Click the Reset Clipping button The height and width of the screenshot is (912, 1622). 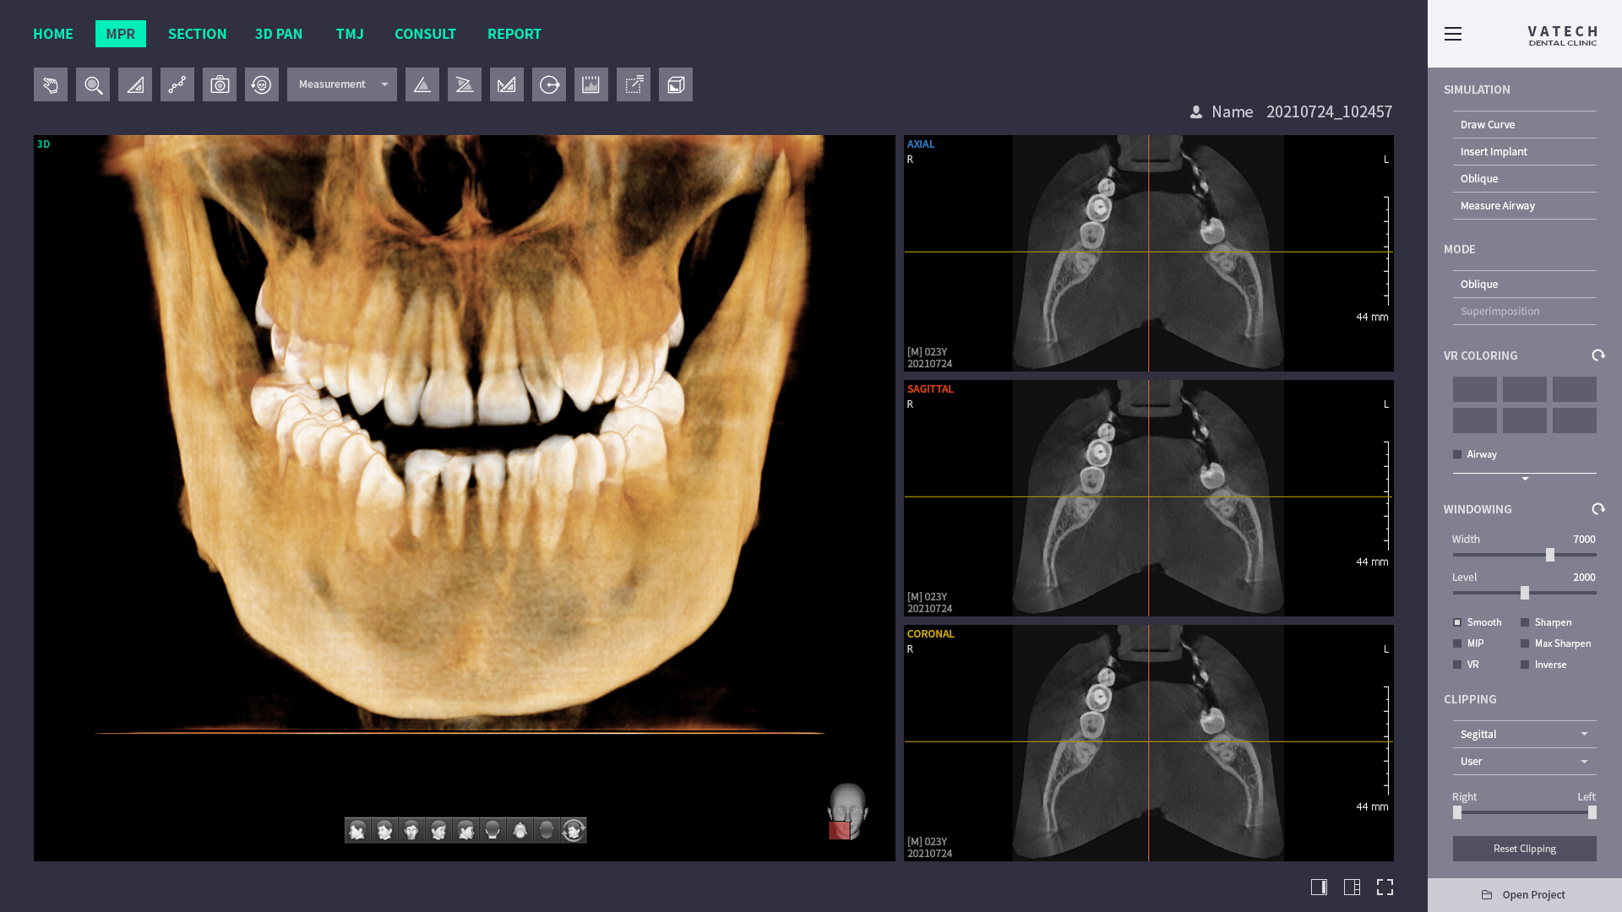pyautogui.click(x=1525, y=849)
